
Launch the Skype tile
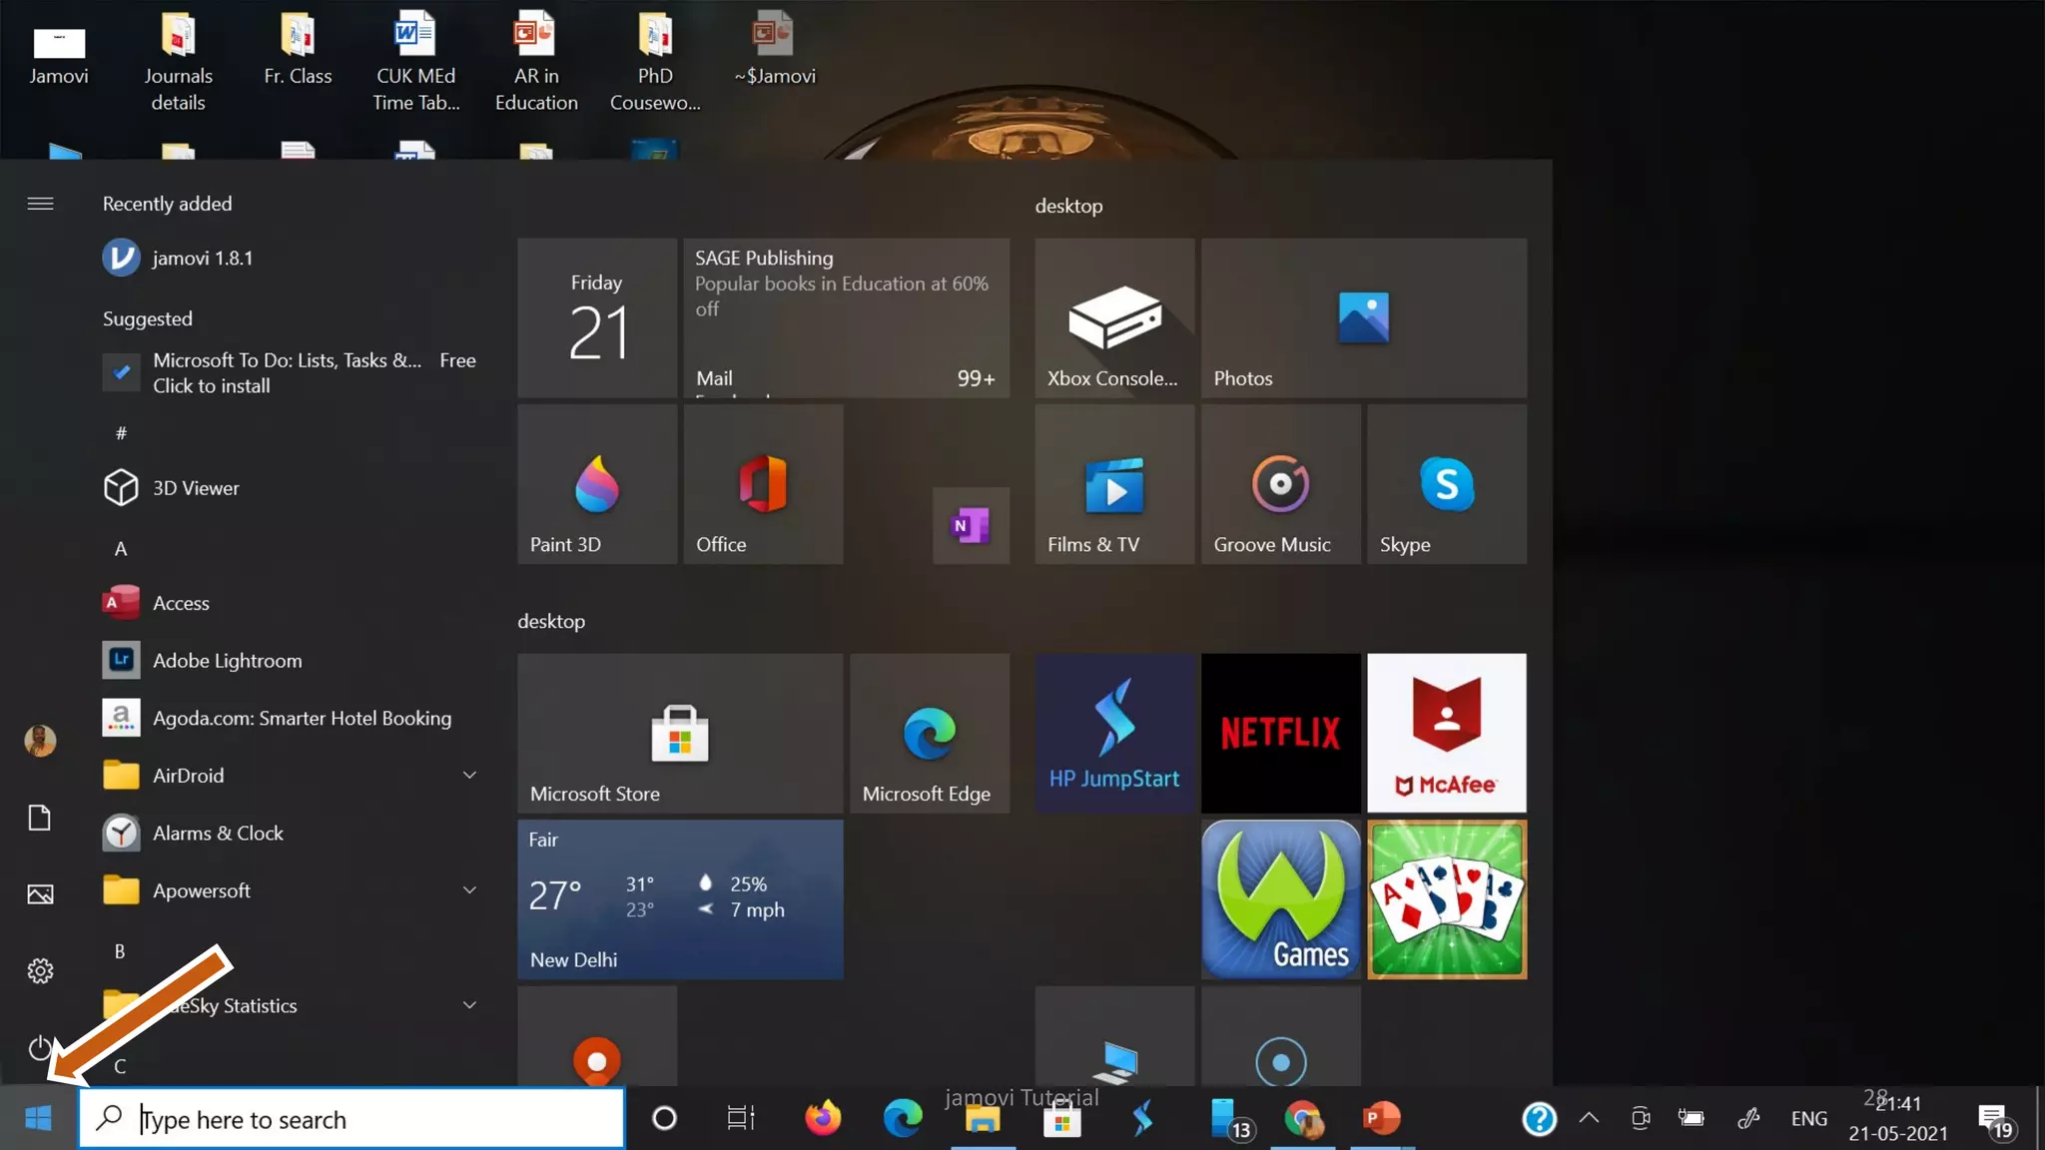[1446, 484]
